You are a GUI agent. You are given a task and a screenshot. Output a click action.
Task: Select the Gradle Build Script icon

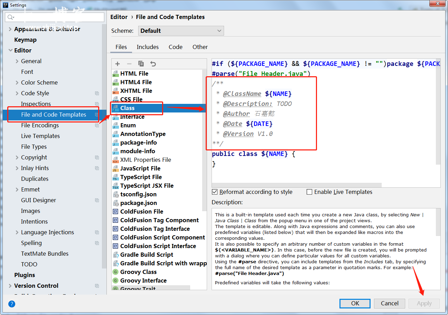tap(115, 255)
